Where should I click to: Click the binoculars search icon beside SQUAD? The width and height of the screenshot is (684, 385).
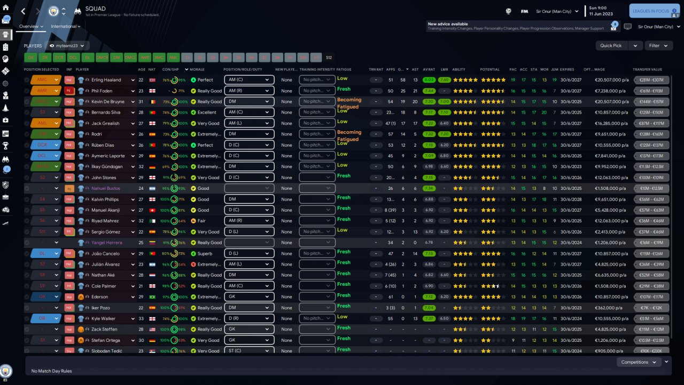(77, 11)
